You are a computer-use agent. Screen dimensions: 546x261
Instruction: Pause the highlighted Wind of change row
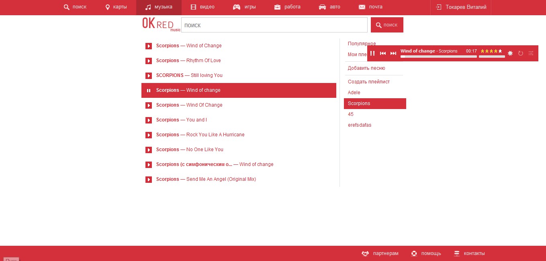[x=149, y=91]
